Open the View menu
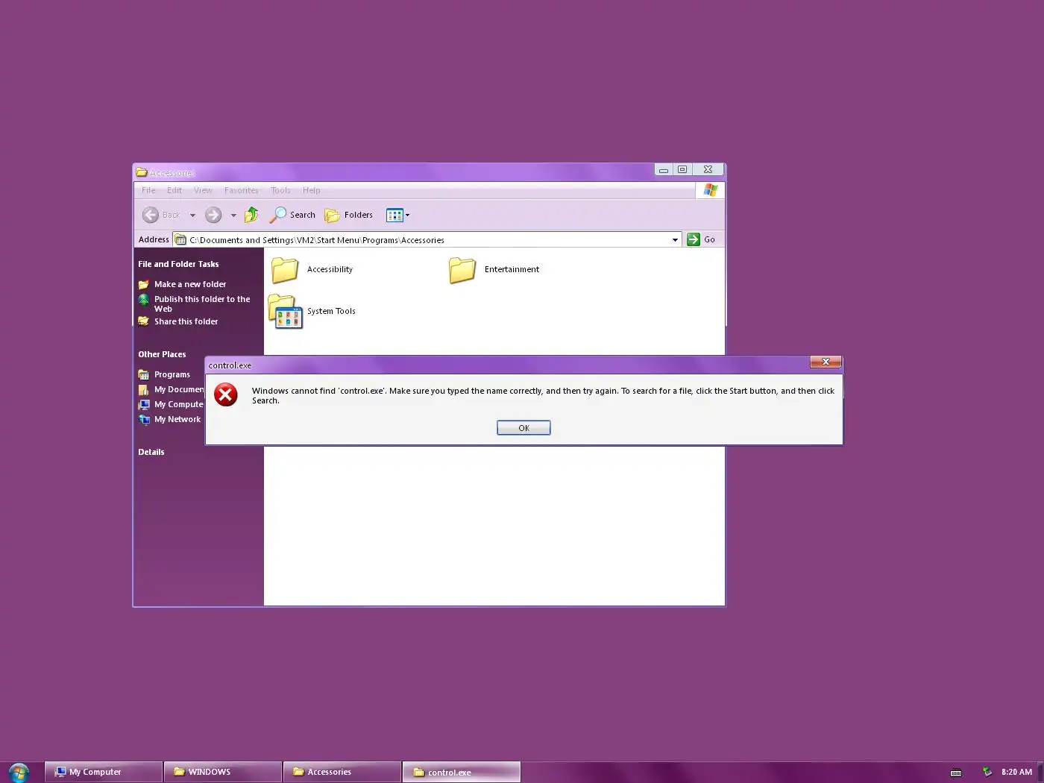Image resolution: width=1044 pixels, height=783 pixels. tap(203, 190)
